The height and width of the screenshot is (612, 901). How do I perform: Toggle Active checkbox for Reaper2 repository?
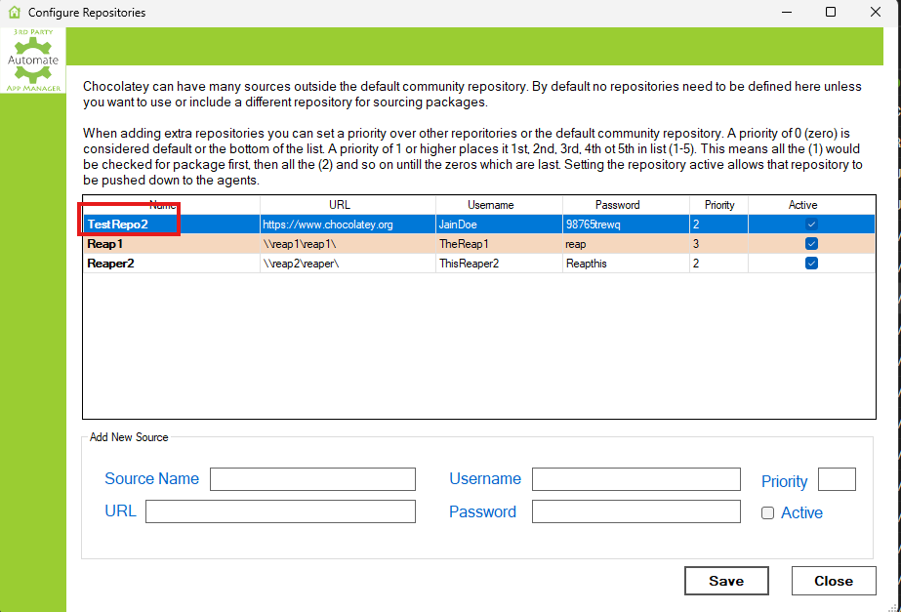pos(811,264)
